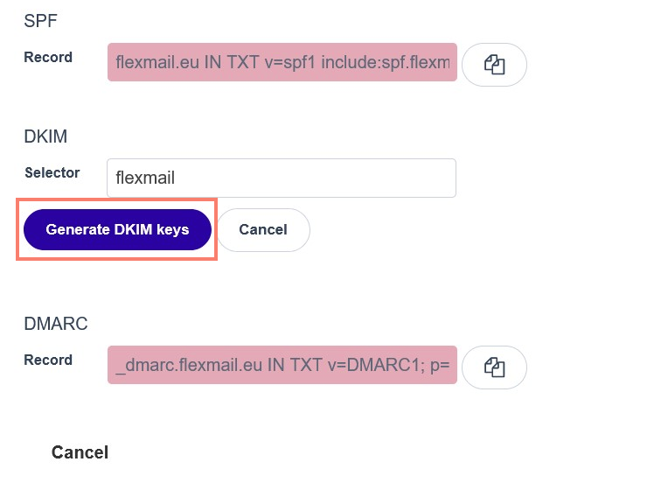Viewport: 647px width, 497px height.
Task: Click the Selector label under DKIM
Action: click(x=52, y=172)
